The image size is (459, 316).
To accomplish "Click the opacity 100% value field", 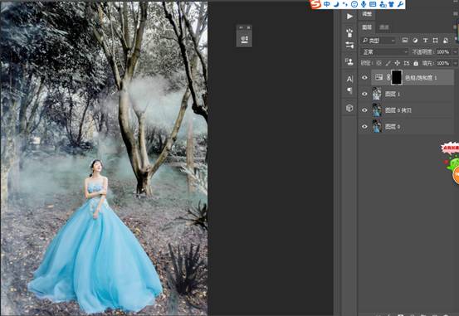I will [443, 52].
